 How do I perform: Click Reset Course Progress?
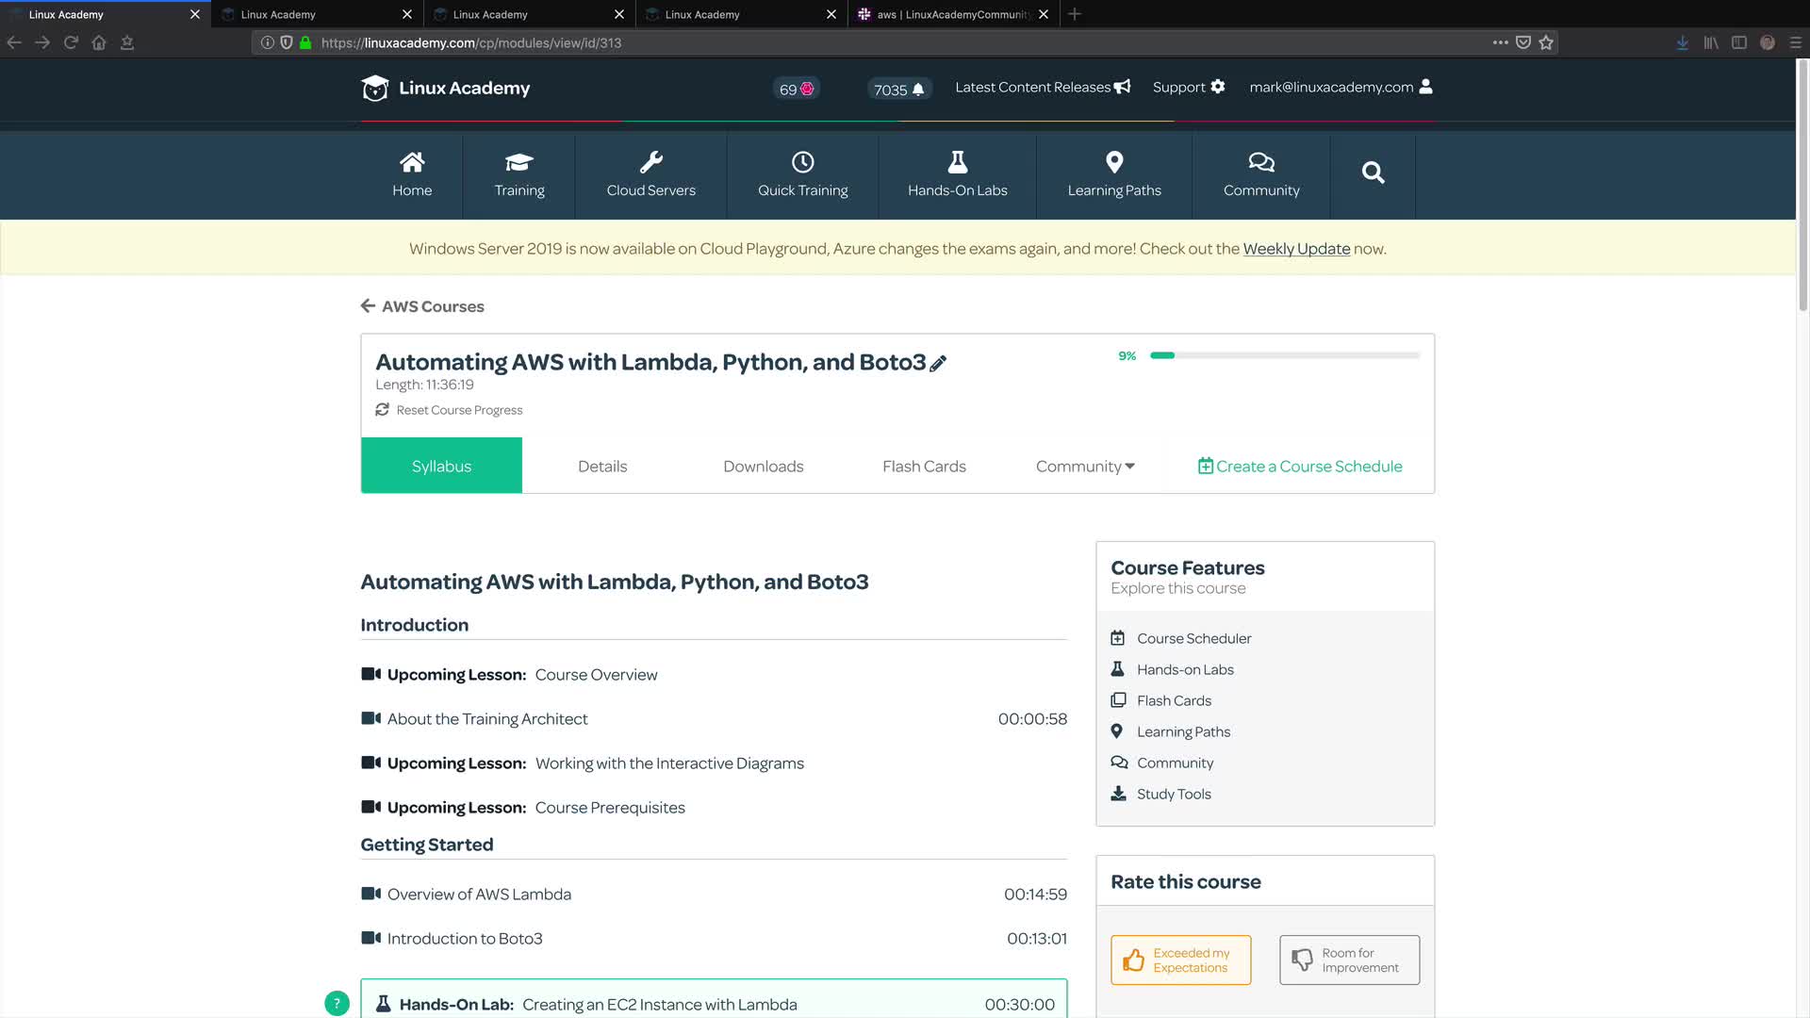coord(458,410)
